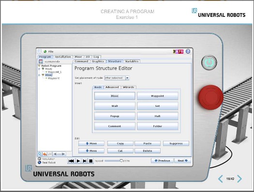Click the step forward playback icon
Screen dimensions: 254x192
click(x=84, y=161)
